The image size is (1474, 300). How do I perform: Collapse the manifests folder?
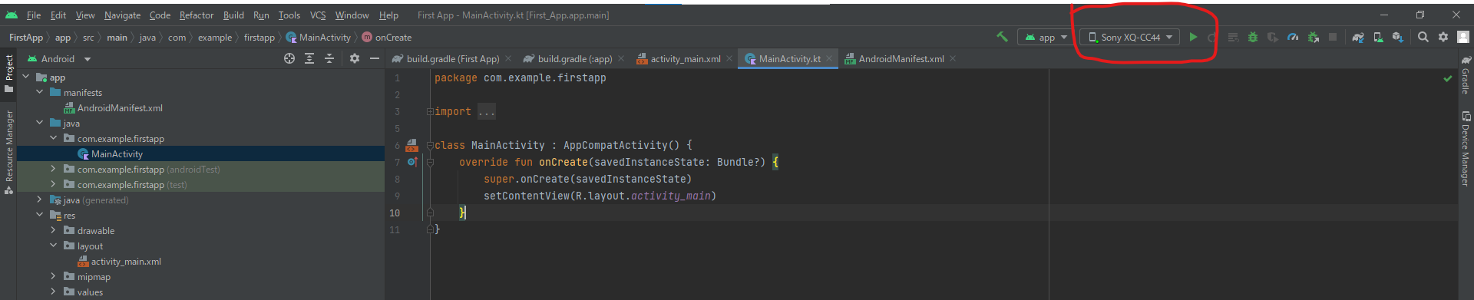(39, 92)
